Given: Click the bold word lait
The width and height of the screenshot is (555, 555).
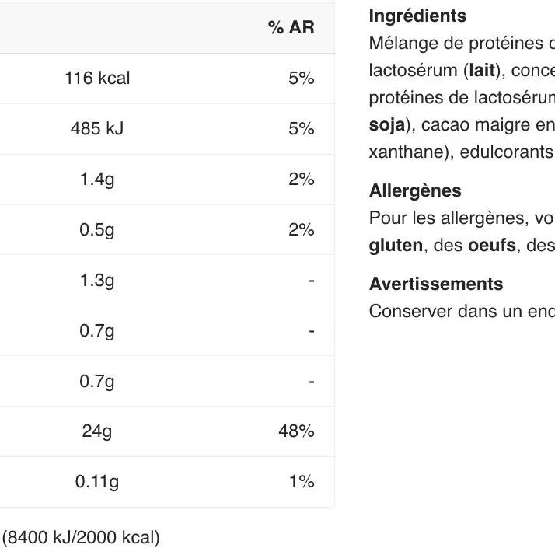Looking at the screenshot, I should tap(482, 71).
